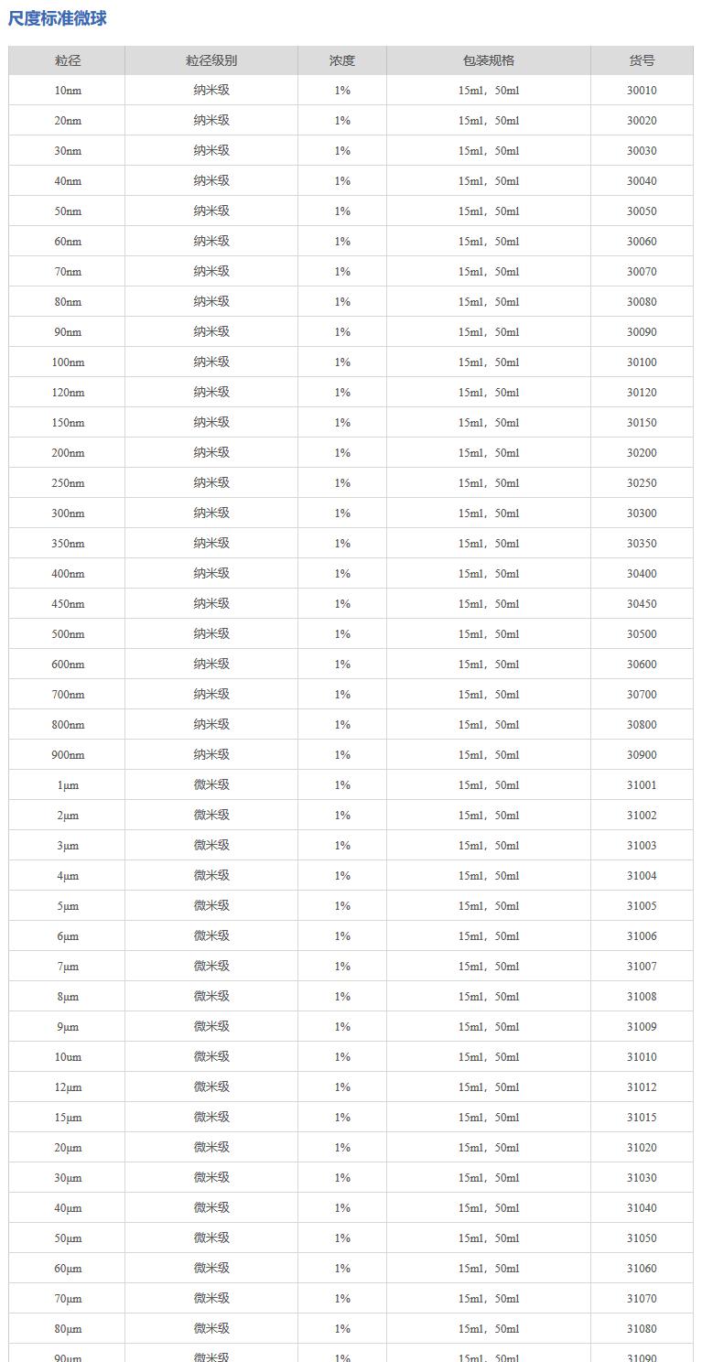The width and height of the screenshot is (702, 1362).
Task: Click product number 31010
Action: pyautogui.click(x=642, y=1057)
